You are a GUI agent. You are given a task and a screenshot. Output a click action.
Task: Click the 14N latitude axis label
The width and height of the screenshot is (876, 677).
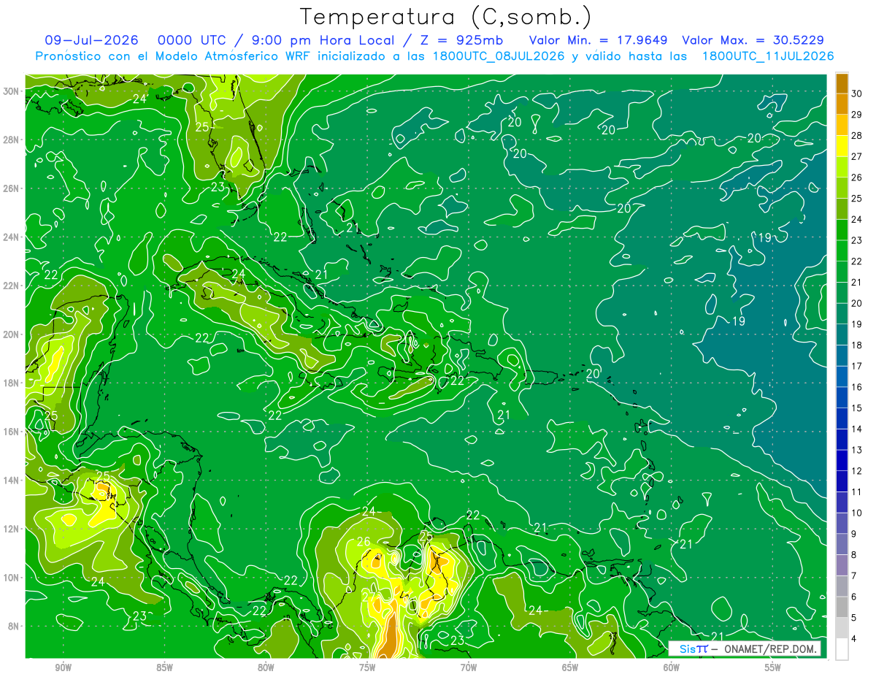[12, 480]
